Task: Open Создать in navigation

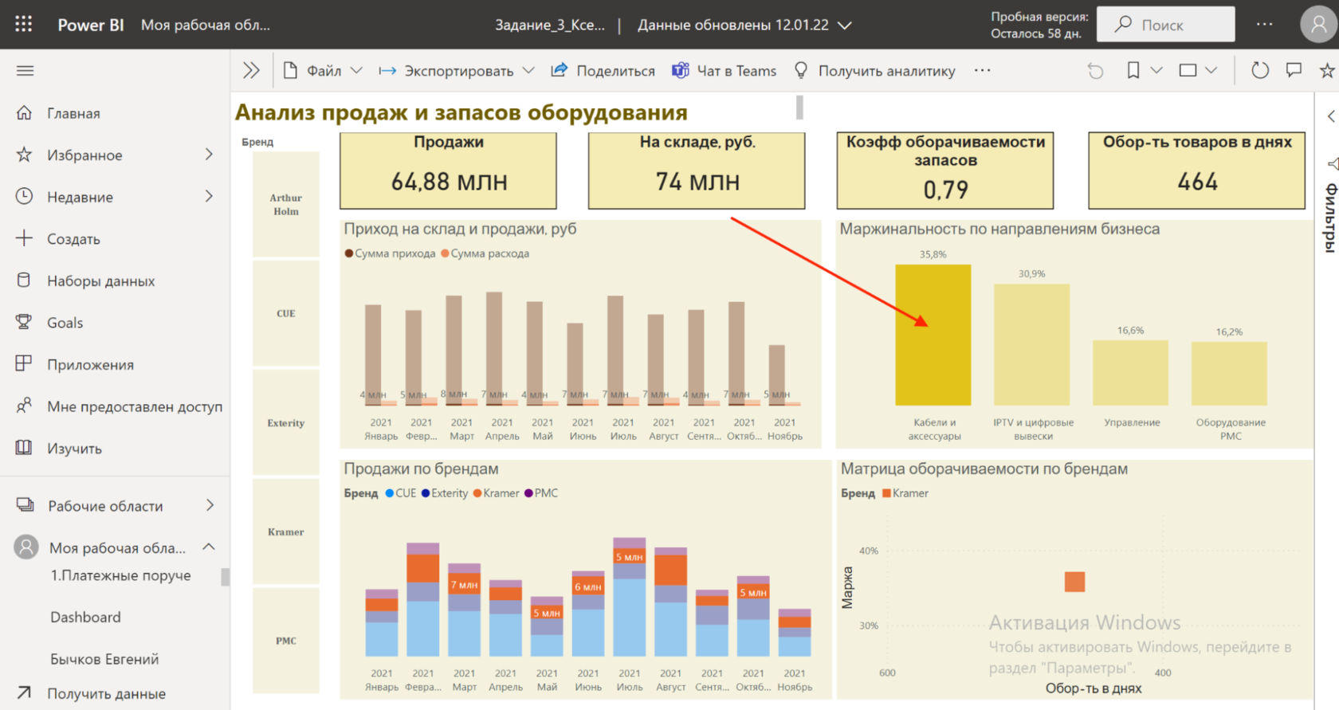Action: tap(73, 239)
